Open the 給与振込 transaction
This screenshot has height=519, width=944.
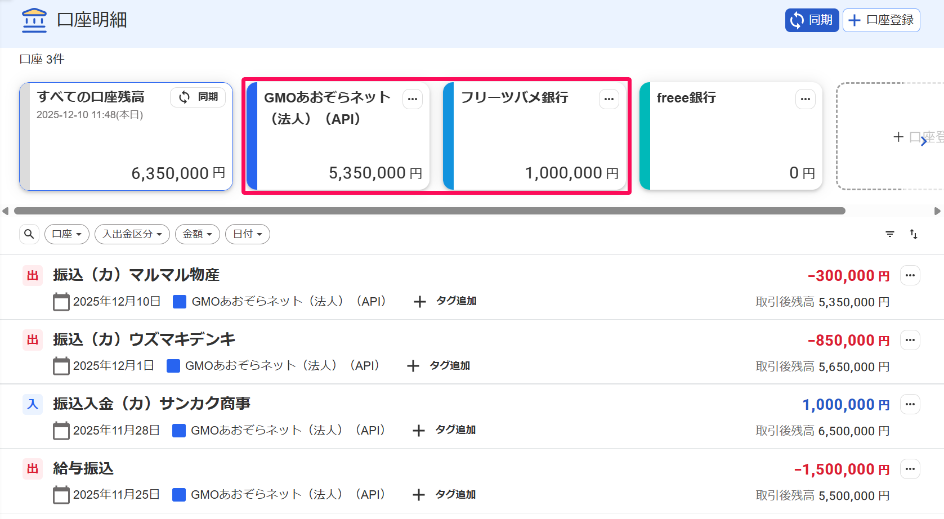[x=83, y=468]
